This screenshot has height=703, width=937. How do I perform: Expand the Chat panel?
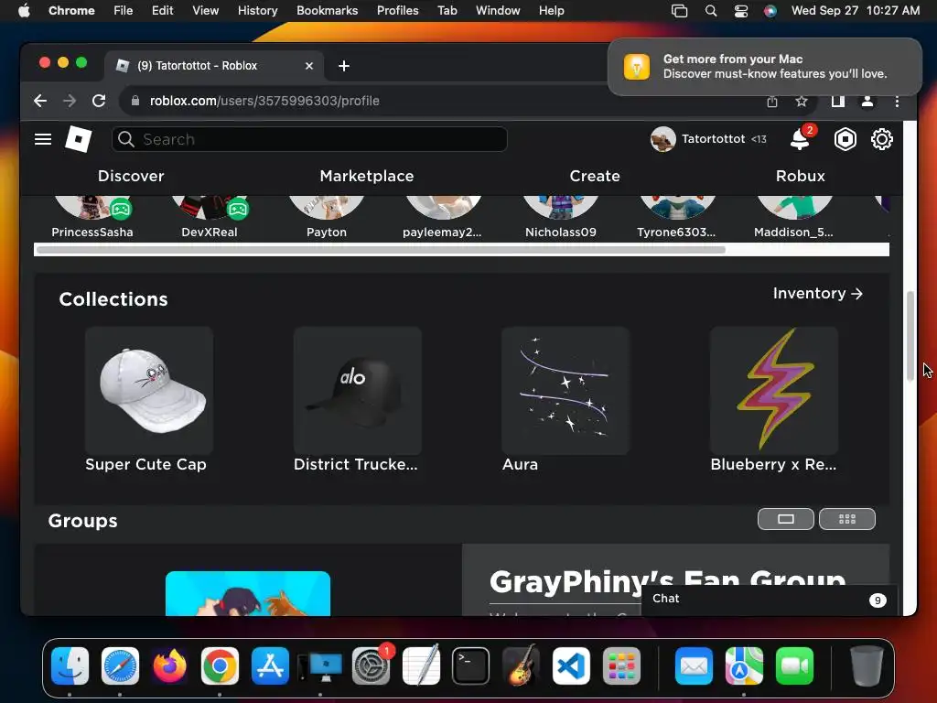pos(769,599)
